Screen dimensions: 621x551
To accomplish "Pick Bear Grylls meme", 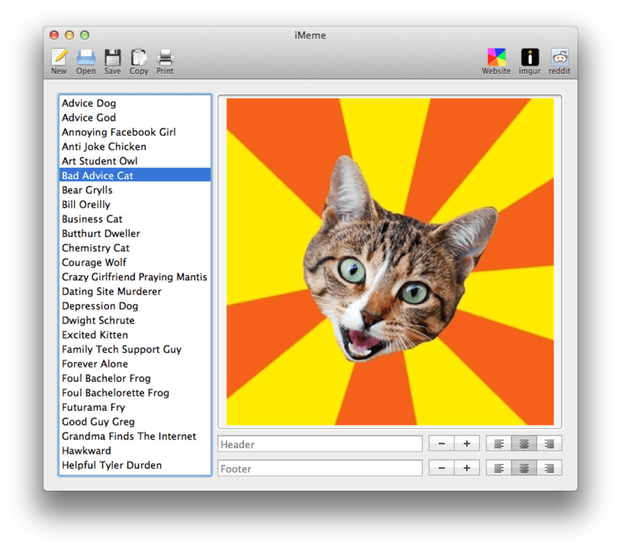I will [x=135, y=190].
